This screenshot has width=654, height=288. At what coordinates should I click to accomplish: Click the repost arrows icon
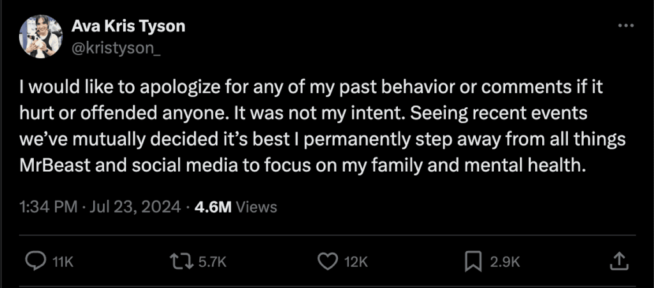tap(179, 260)
